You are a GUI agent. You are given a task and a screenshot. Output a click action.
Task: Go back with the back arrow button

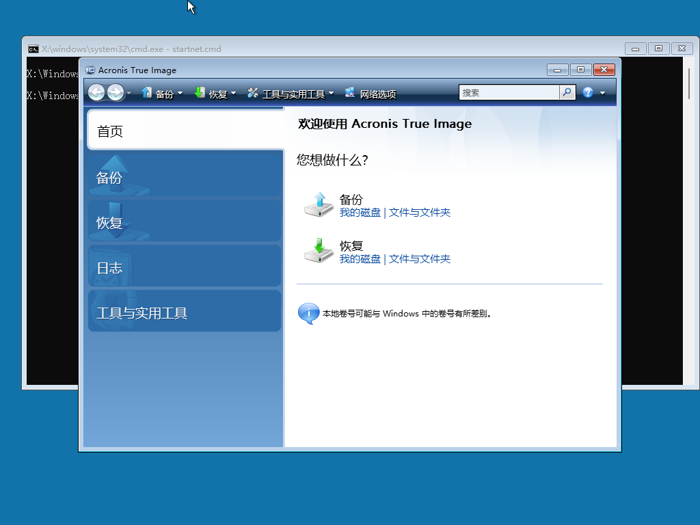point(96,92)
